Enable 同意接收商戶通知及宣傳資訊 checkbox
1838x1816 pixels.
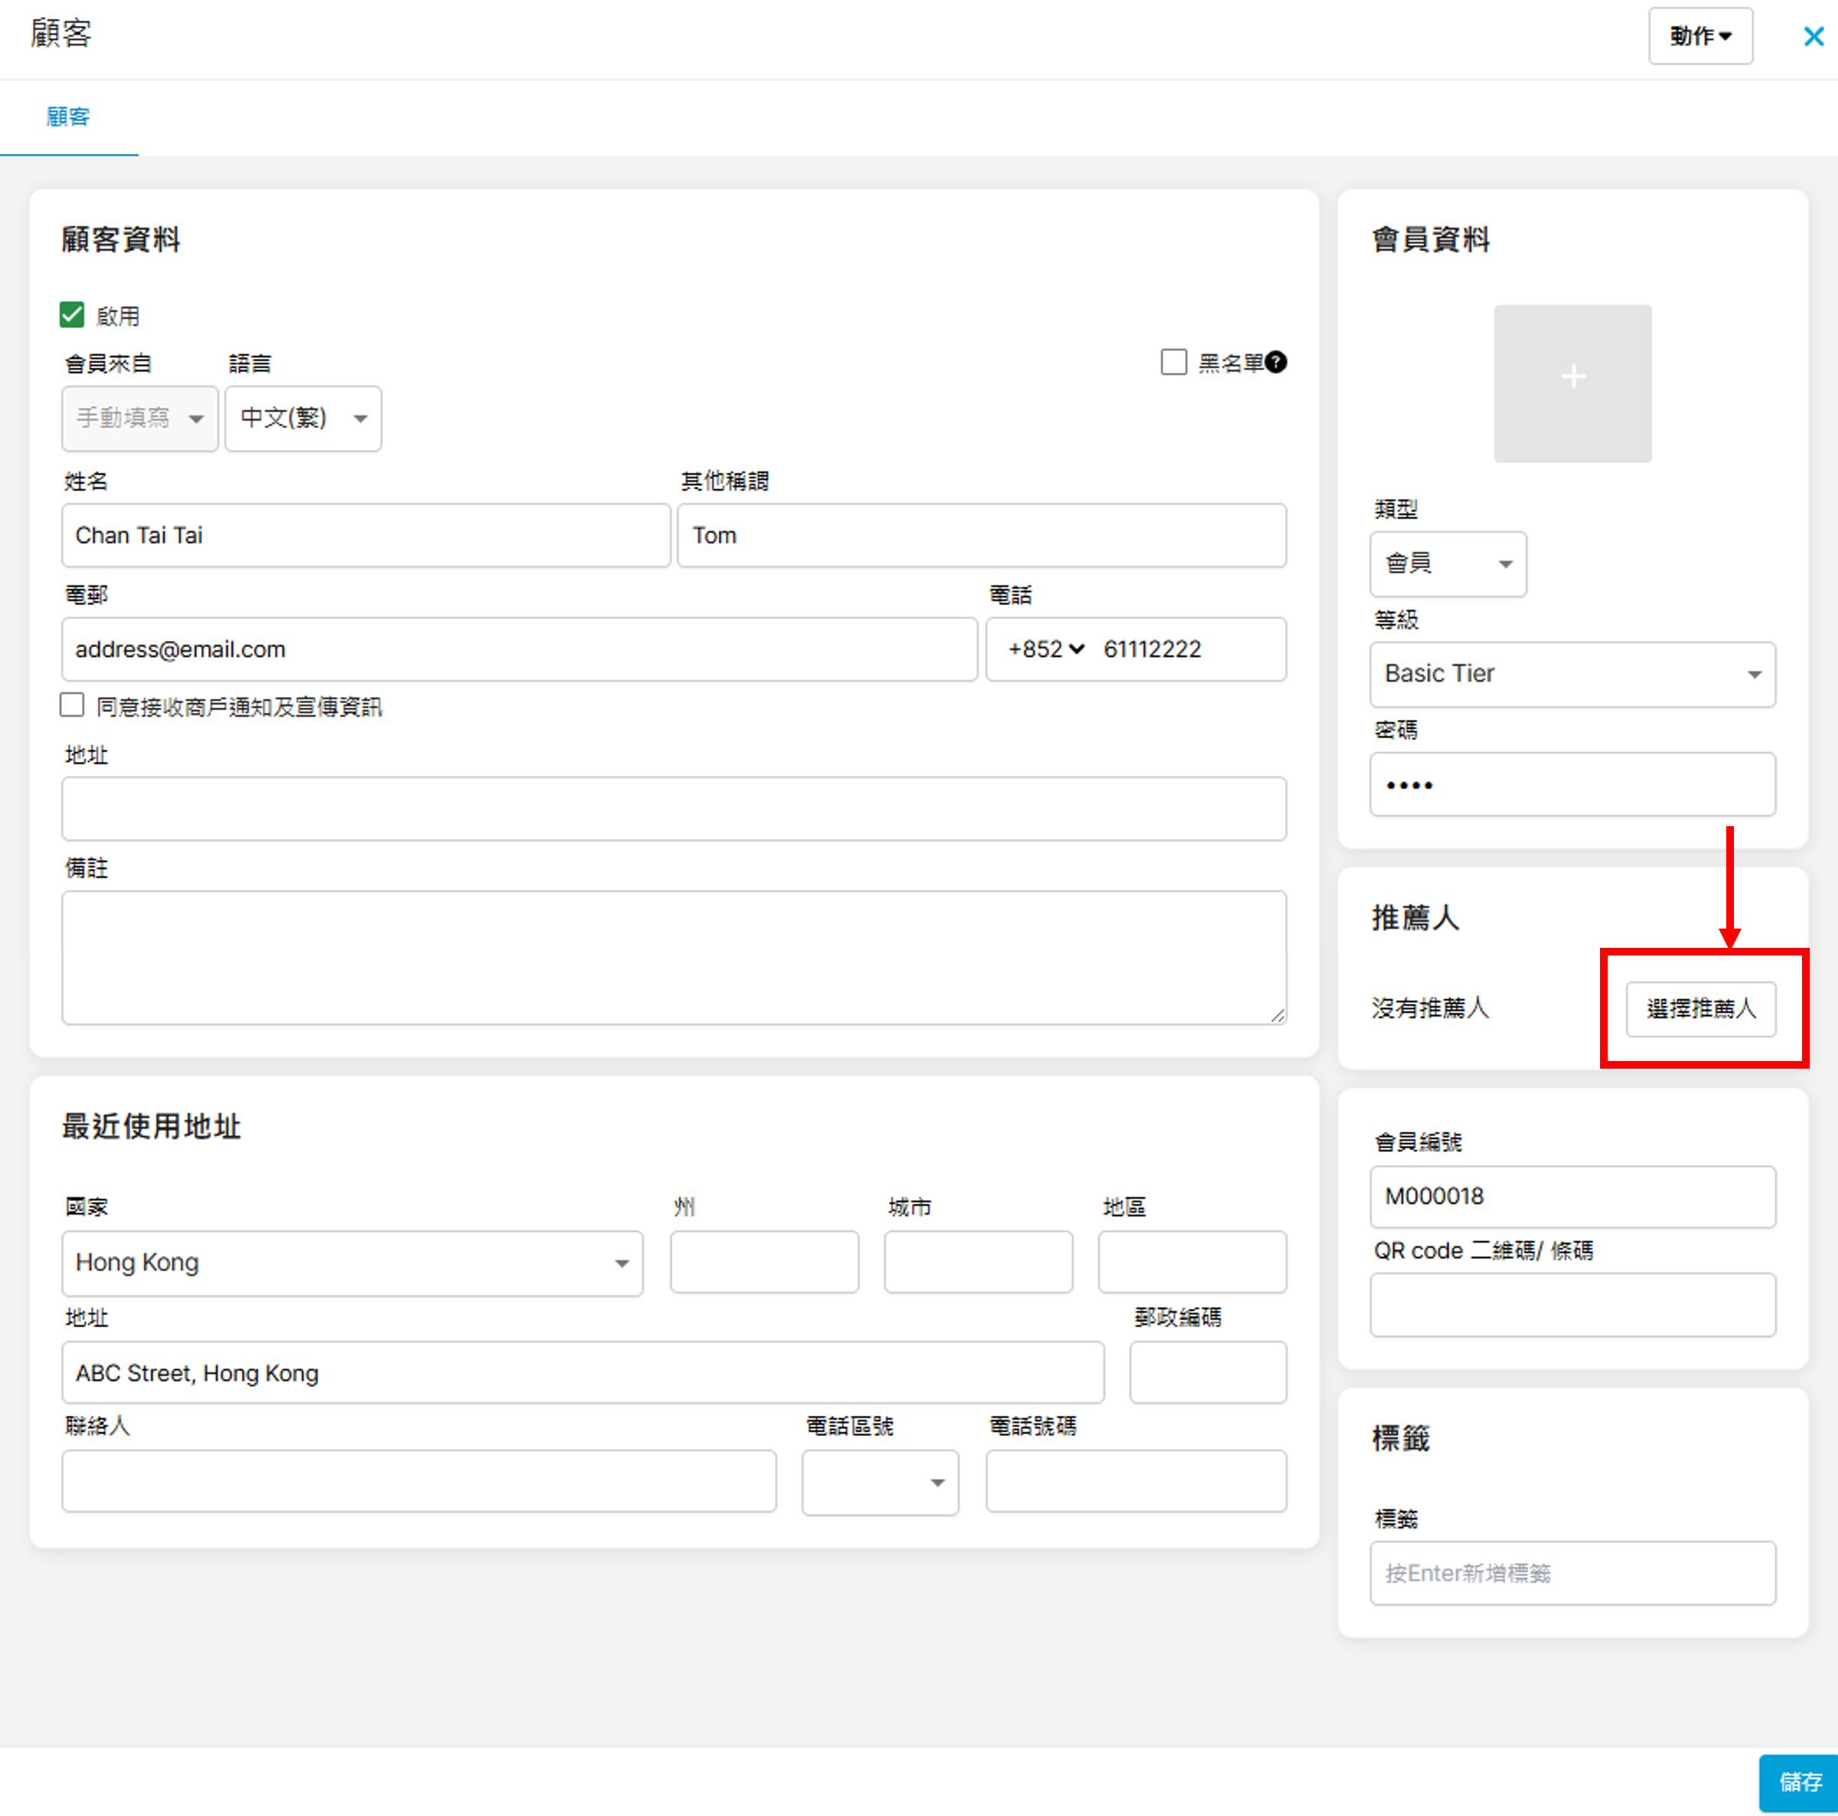72,705
